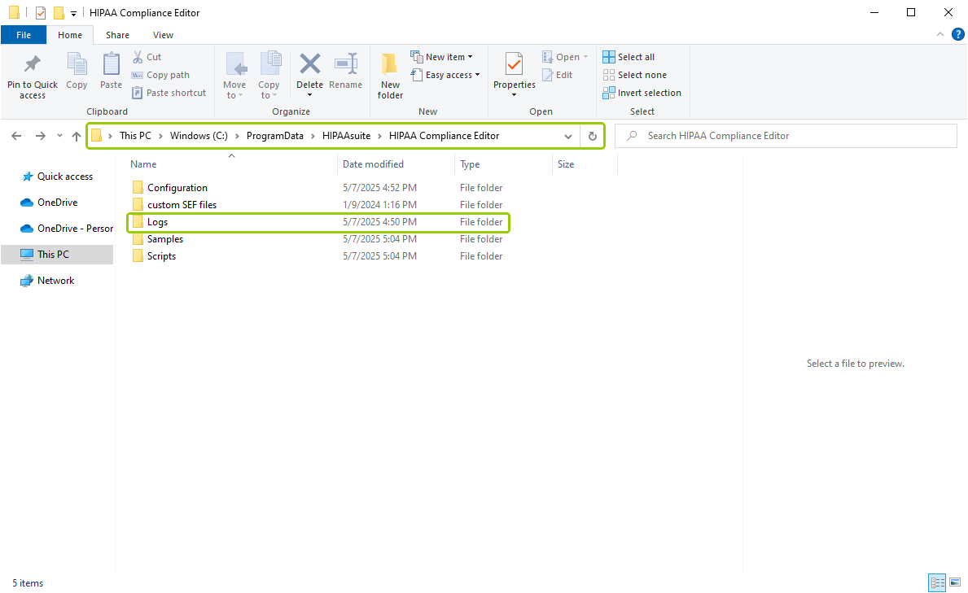Choose Select none in ribbon

click(x=635, y=75)
